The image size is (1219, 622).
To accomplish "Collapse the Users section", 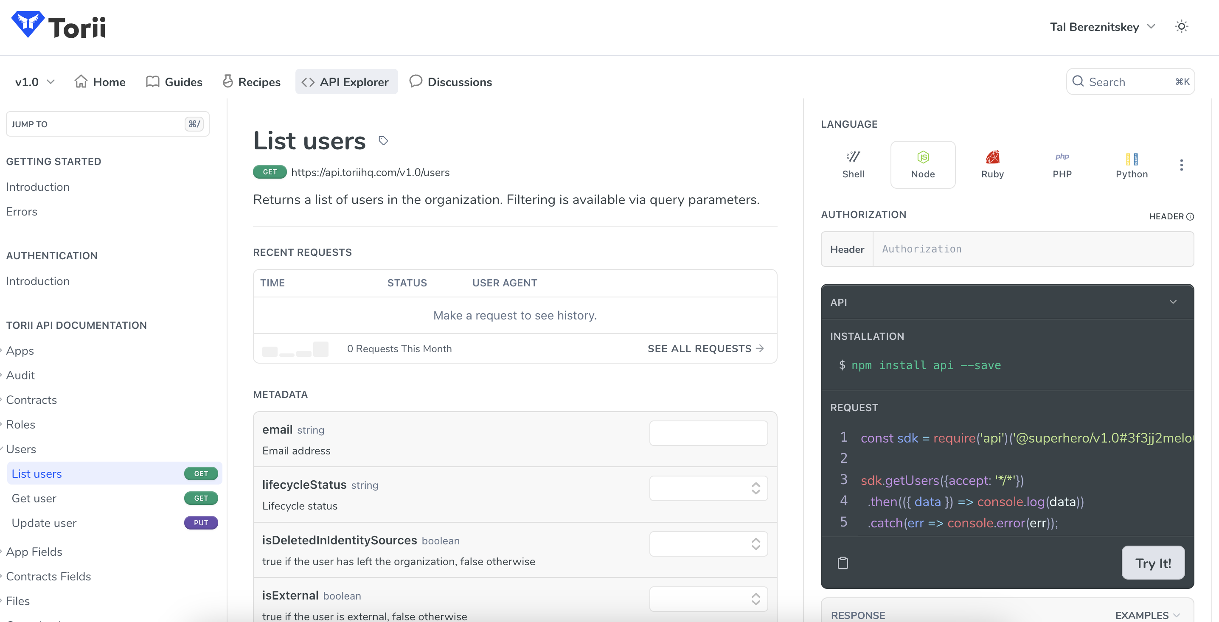I will click(21, 449).
